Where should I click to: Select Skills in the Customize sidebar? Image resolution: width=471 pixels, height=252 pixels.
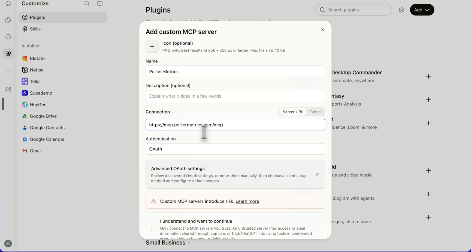click(62, 29)
